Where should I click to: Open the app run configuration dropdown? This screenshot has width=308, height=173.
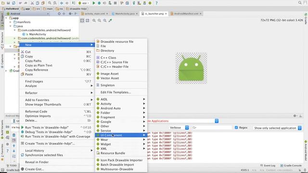click(x=84, y=3)
